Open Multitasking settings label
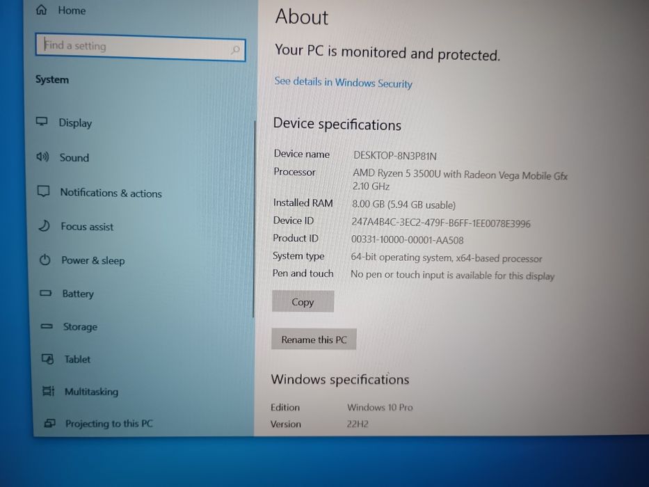Screen dimensions: 649x487 click(x=92, y=391)
